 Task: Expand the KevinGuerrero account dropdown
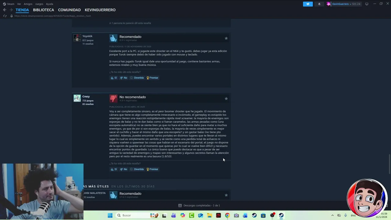[x=350, y=4]
